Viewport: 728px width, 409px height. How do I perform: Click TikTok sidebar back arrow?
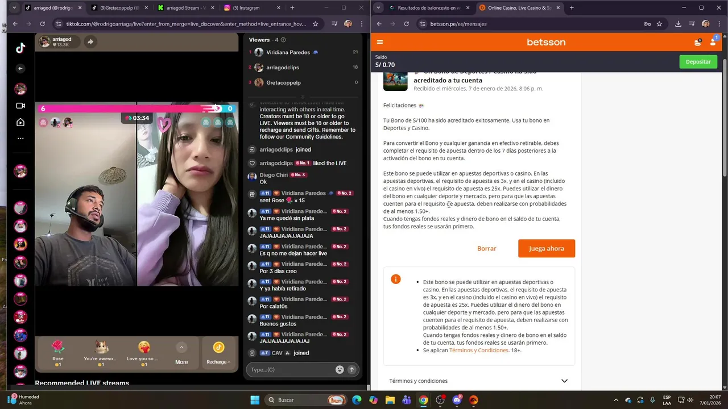[20, 69]
